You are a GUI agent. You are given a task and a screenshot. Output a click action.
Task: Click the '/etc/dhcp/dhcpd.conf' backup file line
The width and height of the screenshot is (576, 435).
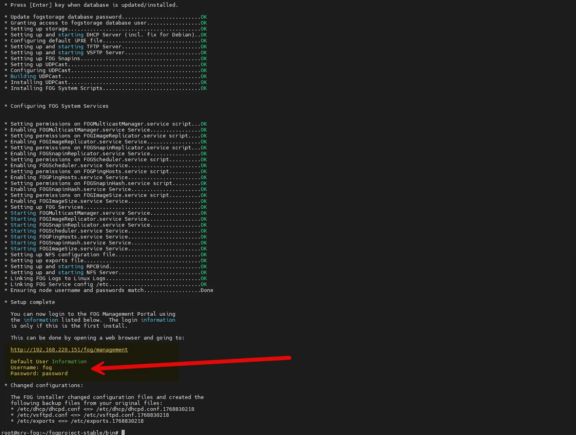point(105,409)
